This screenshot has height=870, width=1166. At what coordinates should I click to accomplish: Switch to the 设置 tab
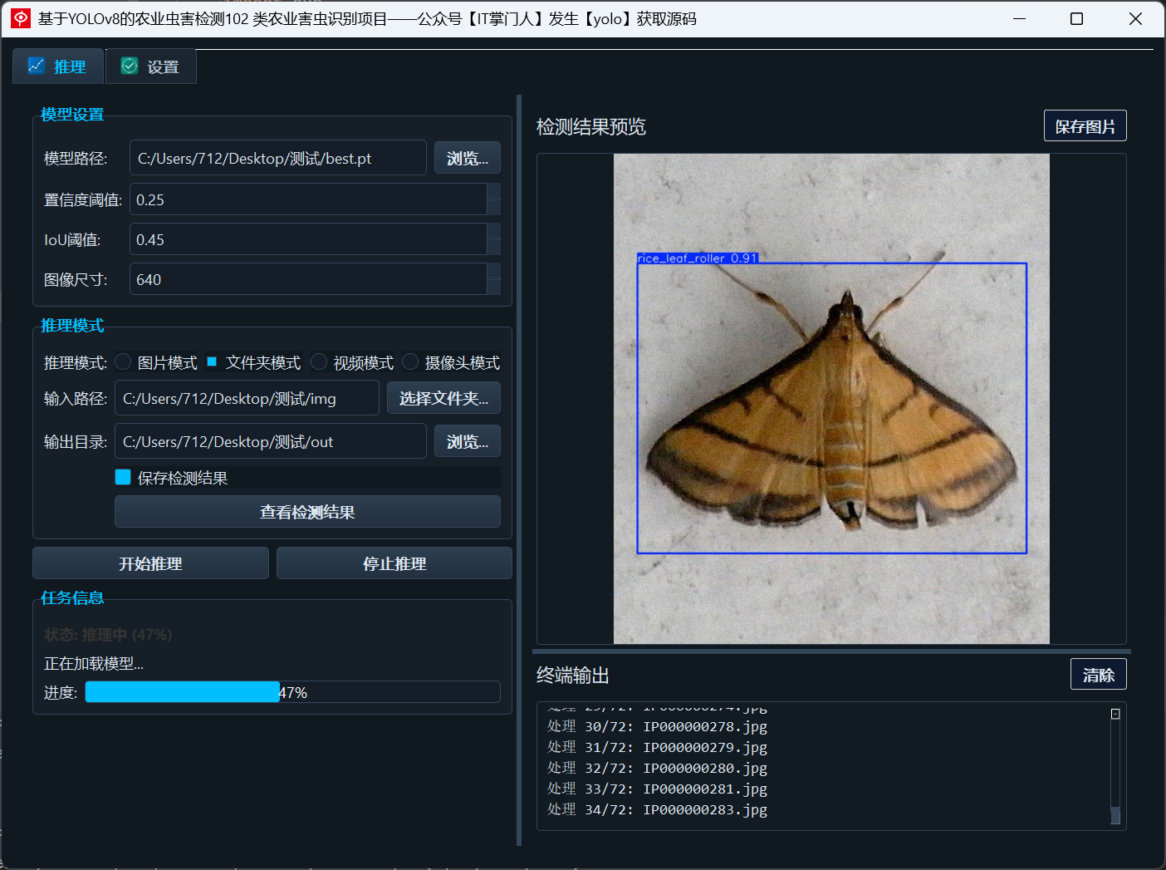pyautogui.click(x=151, y=66)
